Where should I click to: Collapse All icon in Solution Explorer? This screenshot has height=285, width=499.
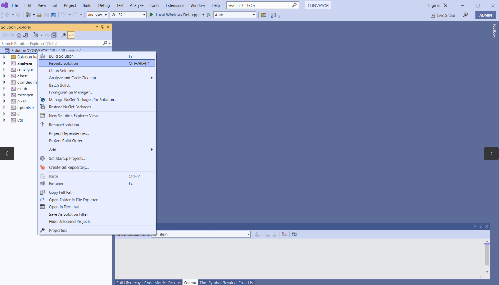54,35
